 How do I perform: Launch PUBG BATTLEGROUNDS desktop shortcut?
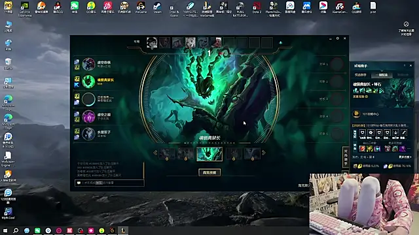pyautogui.click(x=240, y=8)
